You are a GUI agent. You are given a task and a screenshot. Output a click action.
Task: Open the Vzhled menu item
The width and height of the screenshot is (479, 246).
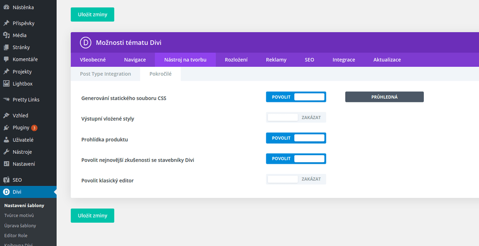tap(28, 116)
